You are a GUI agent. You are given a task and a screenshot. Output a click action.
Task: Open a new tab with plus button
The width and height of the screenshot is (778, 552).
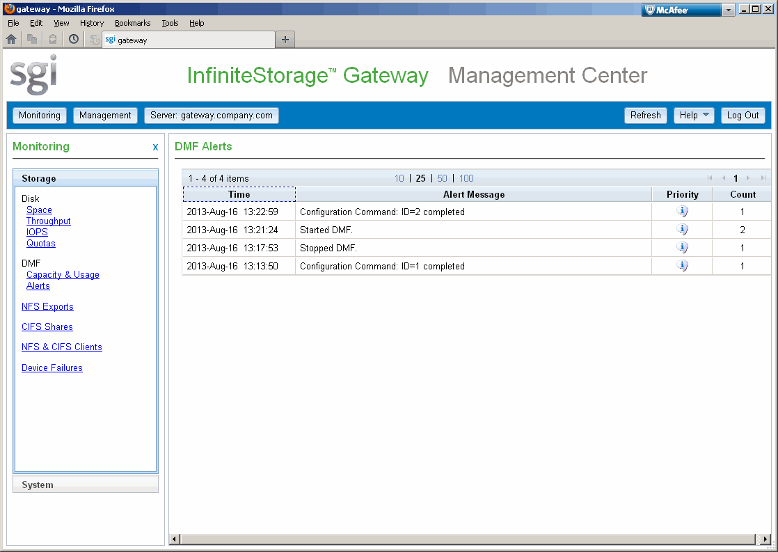pyautogui.click(x=285, y=40)
